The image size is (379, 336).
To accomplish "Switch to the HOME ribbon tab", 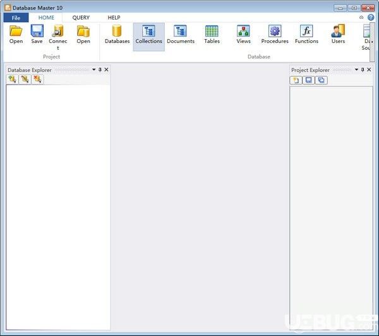I will [x=46, y=18].
